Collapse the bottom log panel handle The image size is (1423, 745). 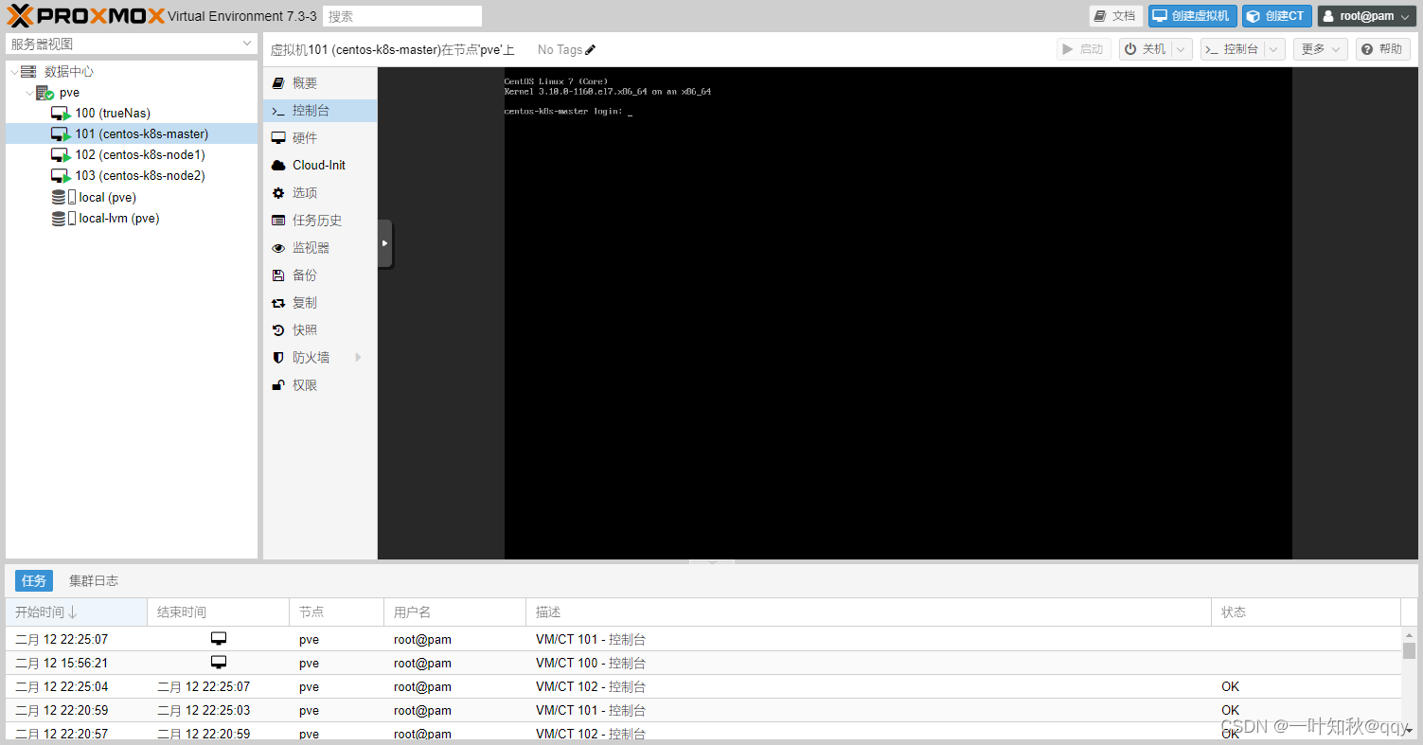713,562
